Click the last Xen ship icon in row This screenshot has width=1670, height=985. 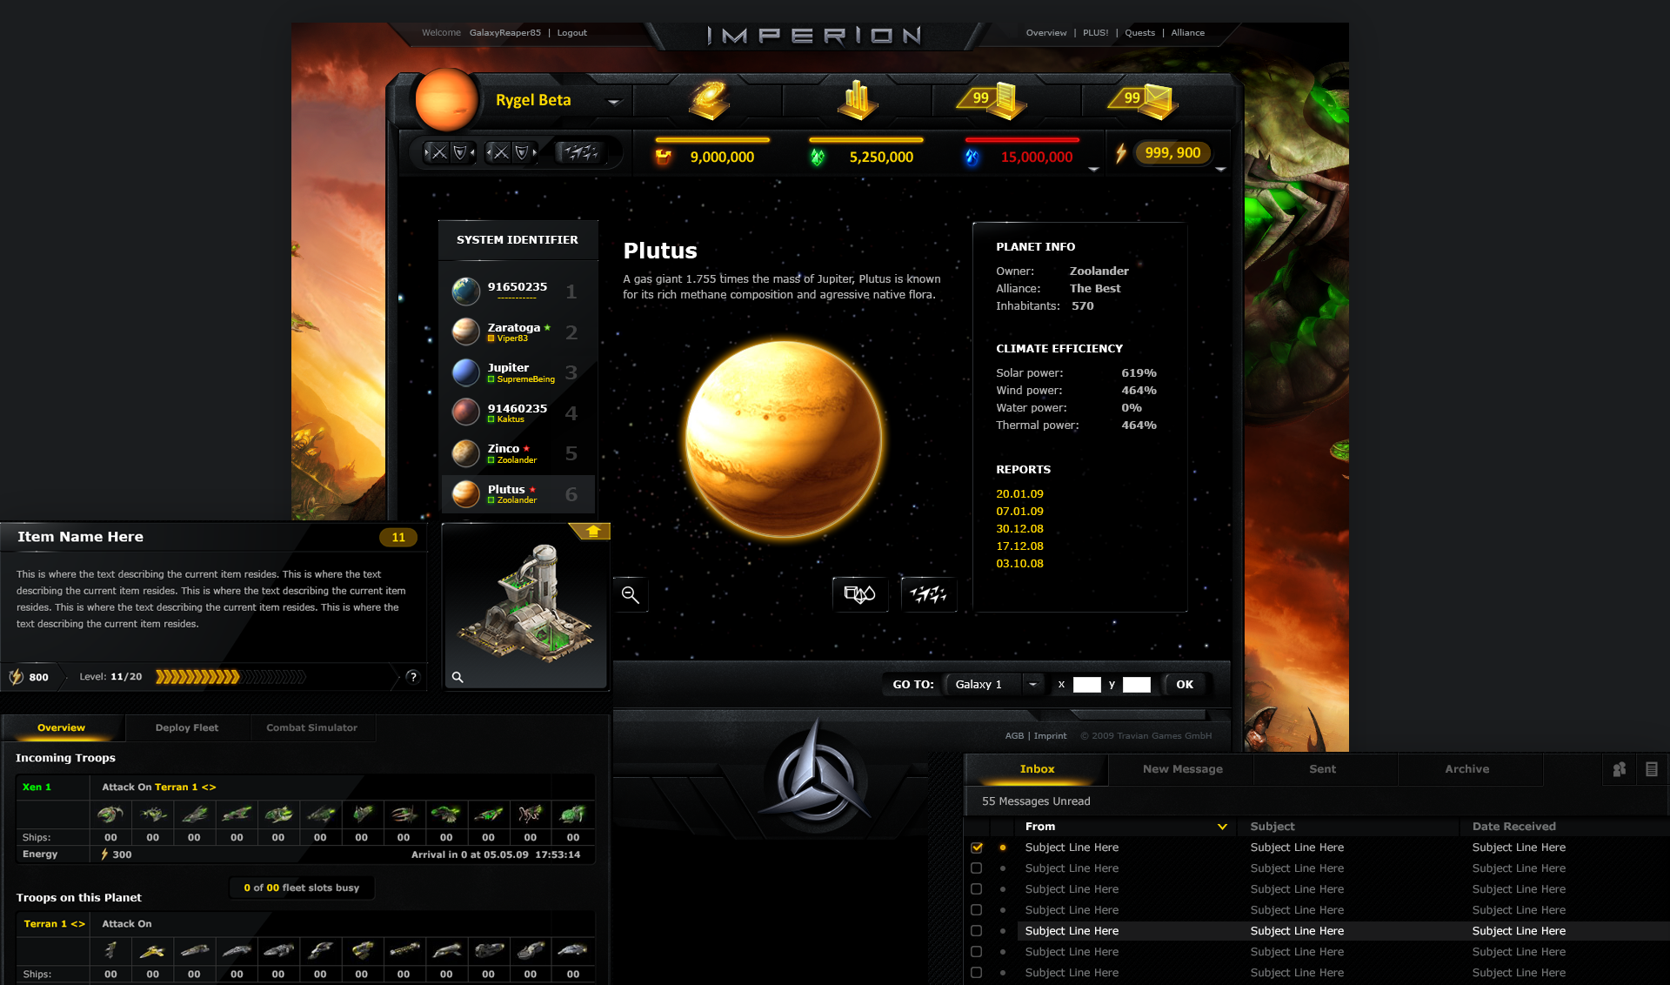pos(572,814)
